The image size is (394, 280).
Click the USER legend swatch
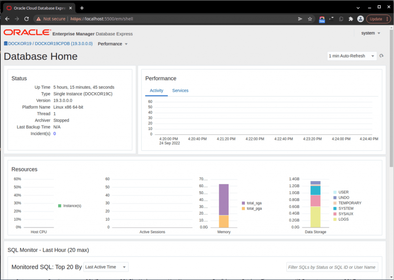click(x=335, y=192)
